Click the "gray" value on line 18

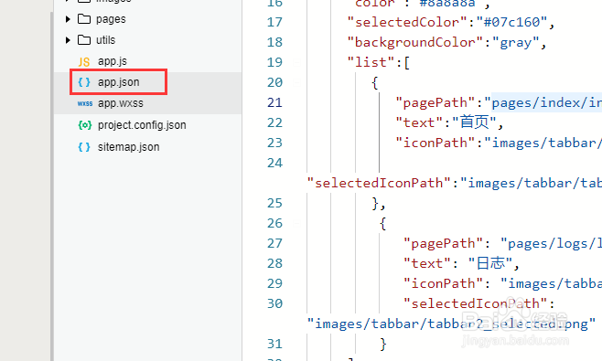516,42
